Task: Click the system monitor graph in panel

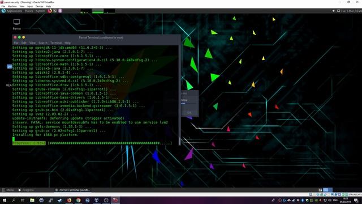Action: click(98, 11)
